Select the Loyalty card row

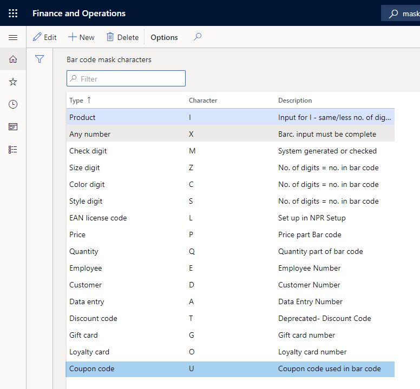(231, 352)
